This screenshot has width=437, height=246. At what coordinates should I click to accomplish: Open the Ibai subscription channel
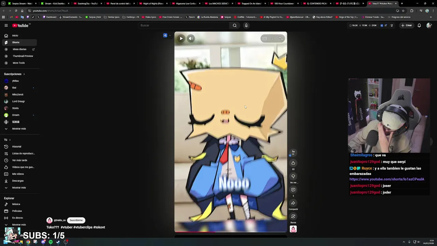19,88
